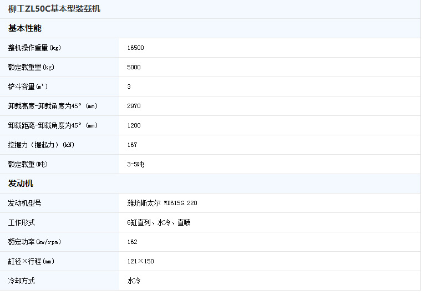Click the 121×150 bore and stroke value

click(x=140, y=262)
